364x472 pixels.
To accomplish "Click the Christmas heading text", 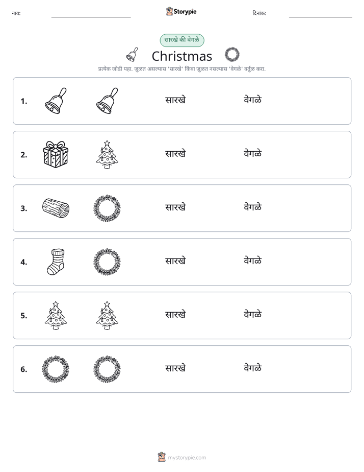I will tap(182, 56).
